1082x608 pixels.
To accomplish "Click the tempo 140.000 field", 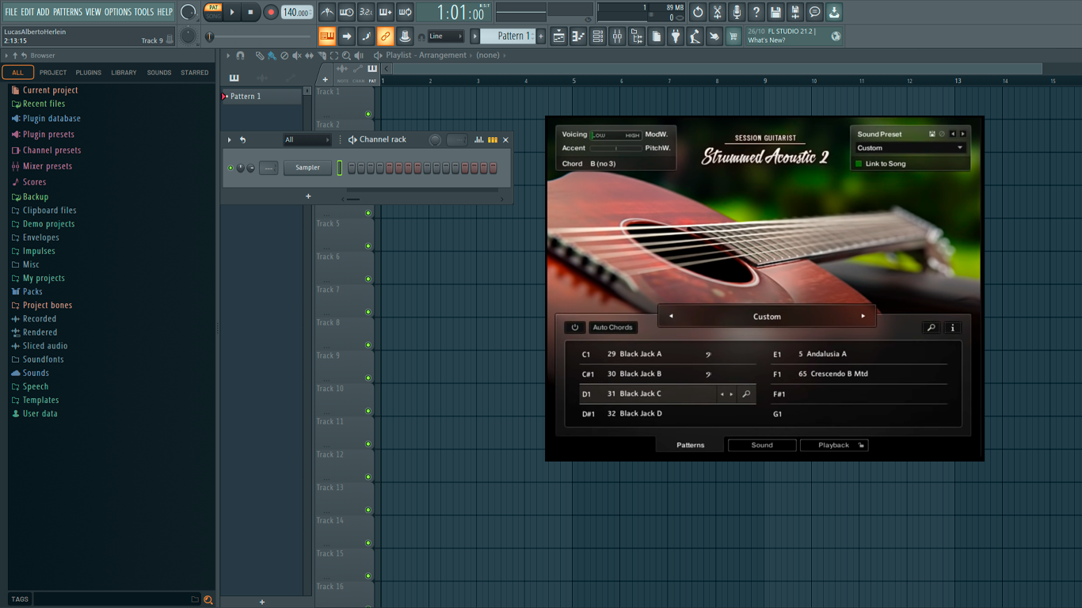I will [297, 12].
